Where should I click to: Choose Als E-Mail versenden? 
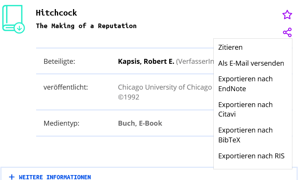click(251, 63)
